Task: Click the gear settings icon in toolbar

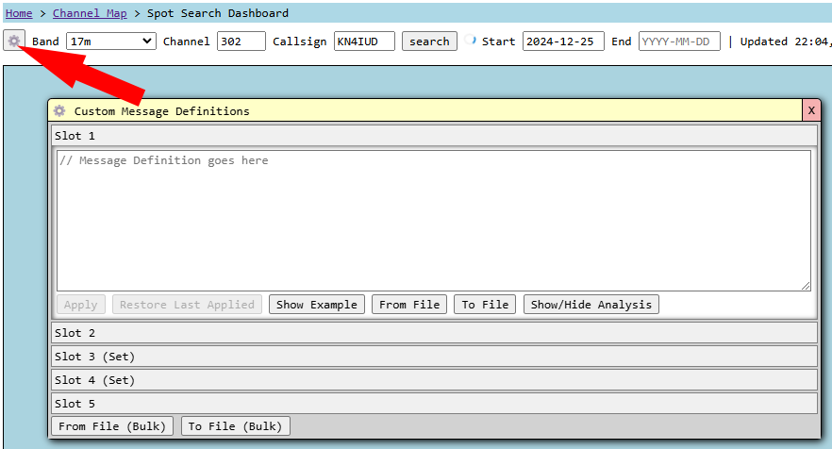Action: click(13, 41)
